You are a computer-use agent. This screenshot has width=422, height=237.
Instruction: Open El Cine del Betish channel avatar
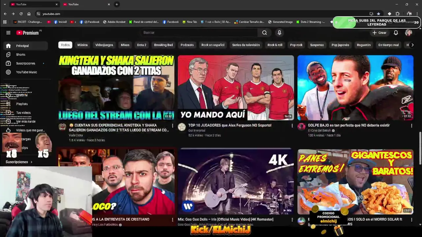[x=301, y=127]
